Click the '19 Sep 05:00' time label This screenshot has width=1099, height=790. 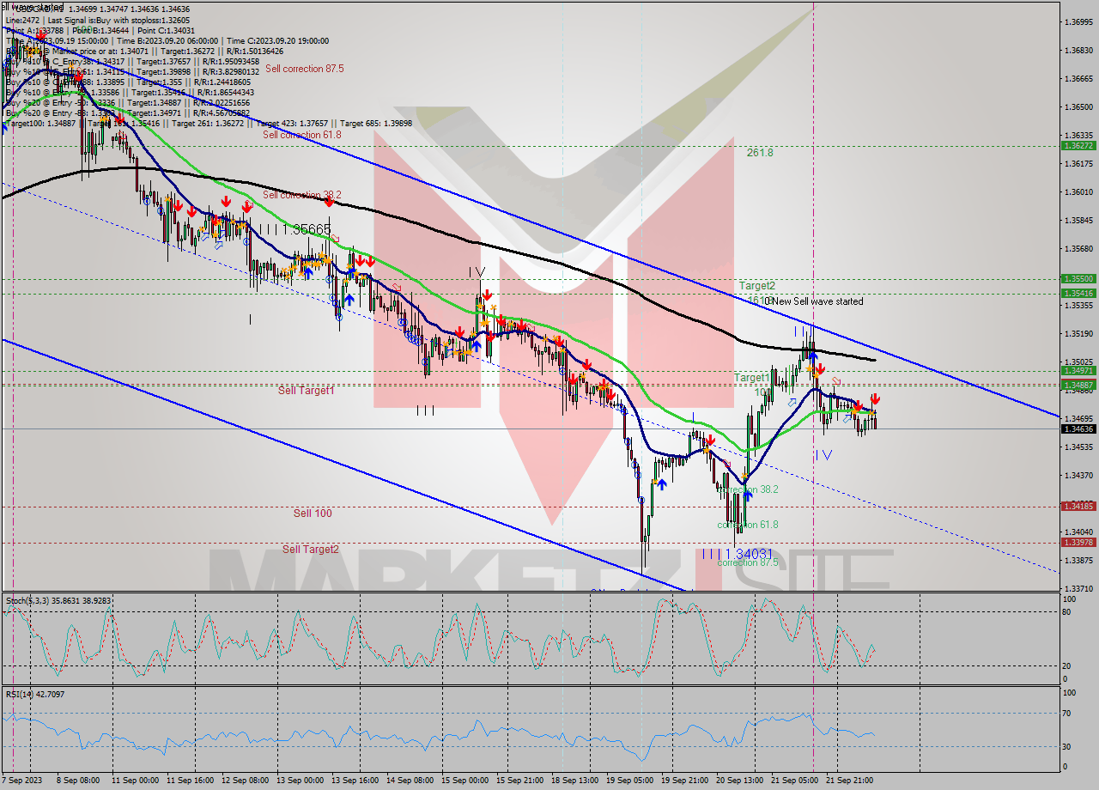pos(629,781)
